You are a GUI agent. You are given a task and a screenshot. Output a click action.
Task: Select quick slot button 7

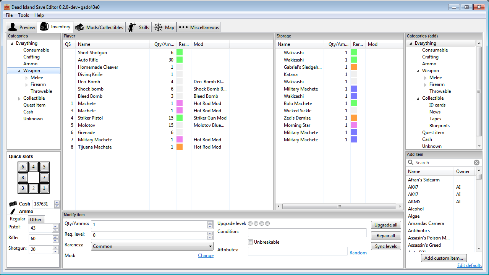click(x=44, y=178)
